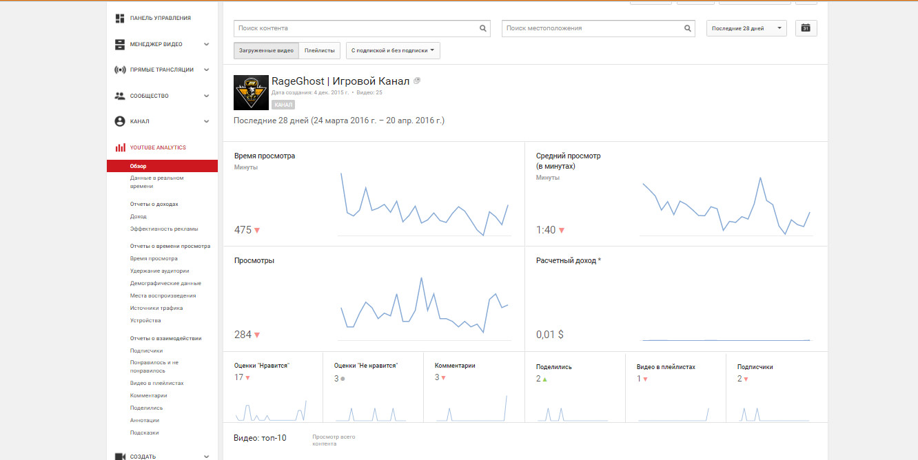Expand the Канал sidebar section
Screen dimensions: 918x460
tap(207, 121)
